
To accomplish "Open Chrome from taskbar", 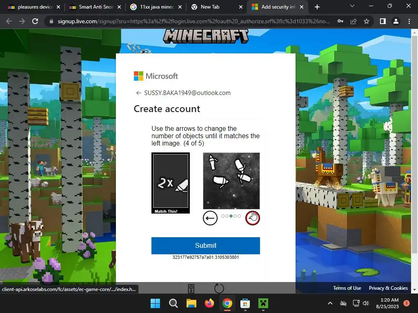I will (227, 303).
